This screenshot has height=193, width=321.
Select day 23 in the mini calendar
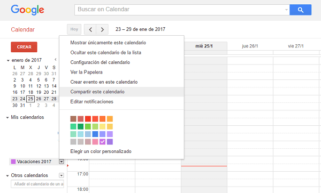click(15, 99)
